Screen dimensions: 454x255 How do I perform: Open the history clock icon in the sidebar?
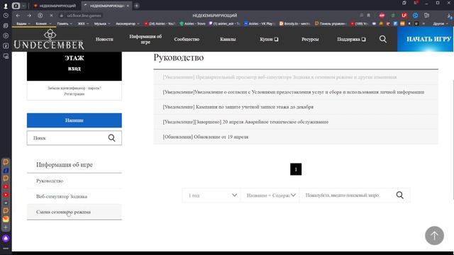tap(6, 16)
